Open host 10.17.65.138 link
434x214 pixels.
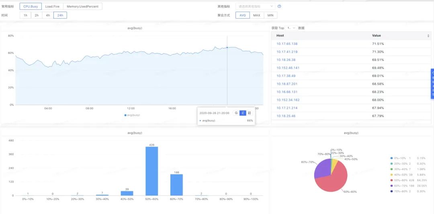pyautogui.click(x=287, y=44)
